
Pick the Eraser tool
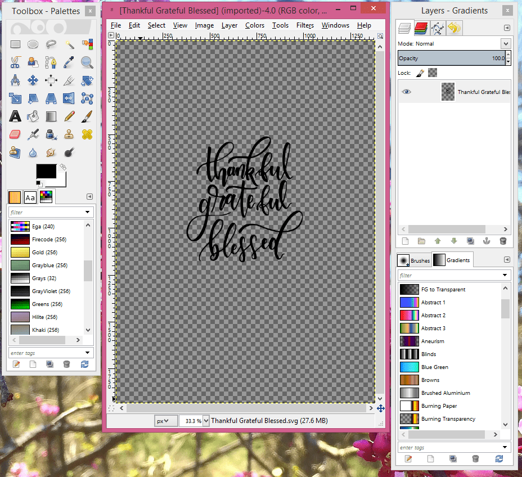15,134
